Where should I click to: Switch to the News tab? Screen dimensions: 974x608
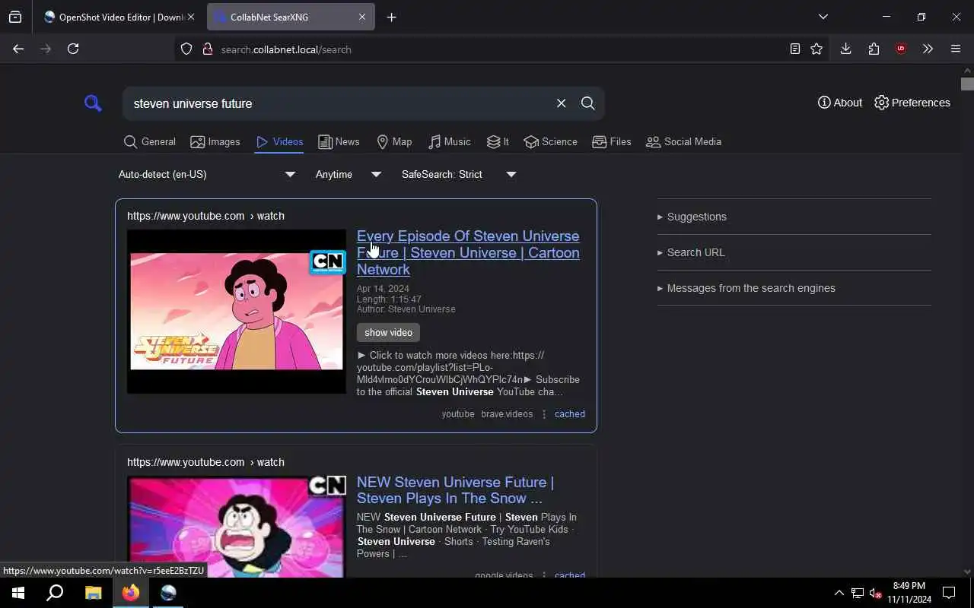tap(339, 142)
